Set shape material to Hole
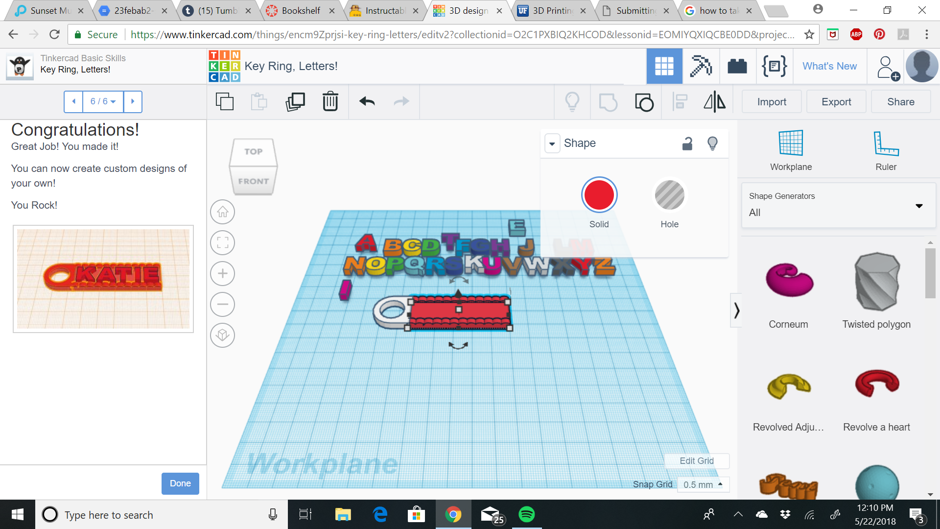The width and height of the screenshot is (940, 529). click(x=669, y=195)
